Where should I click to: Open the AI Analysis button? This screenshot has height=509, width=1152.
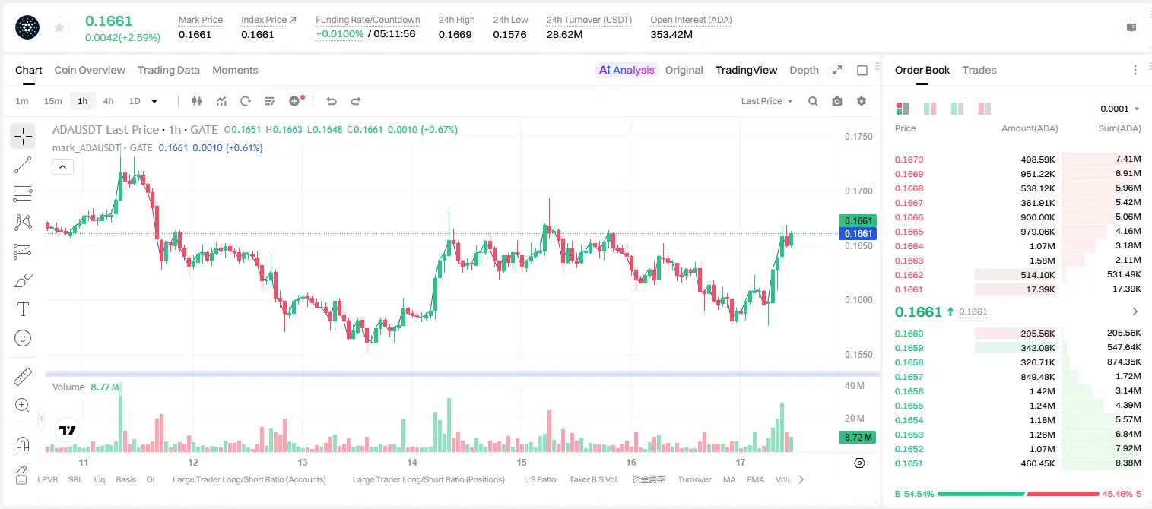tap(627, 70)
